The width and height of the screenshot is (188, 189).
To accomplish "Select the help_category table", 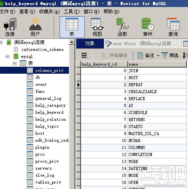I will coord(51,106).
